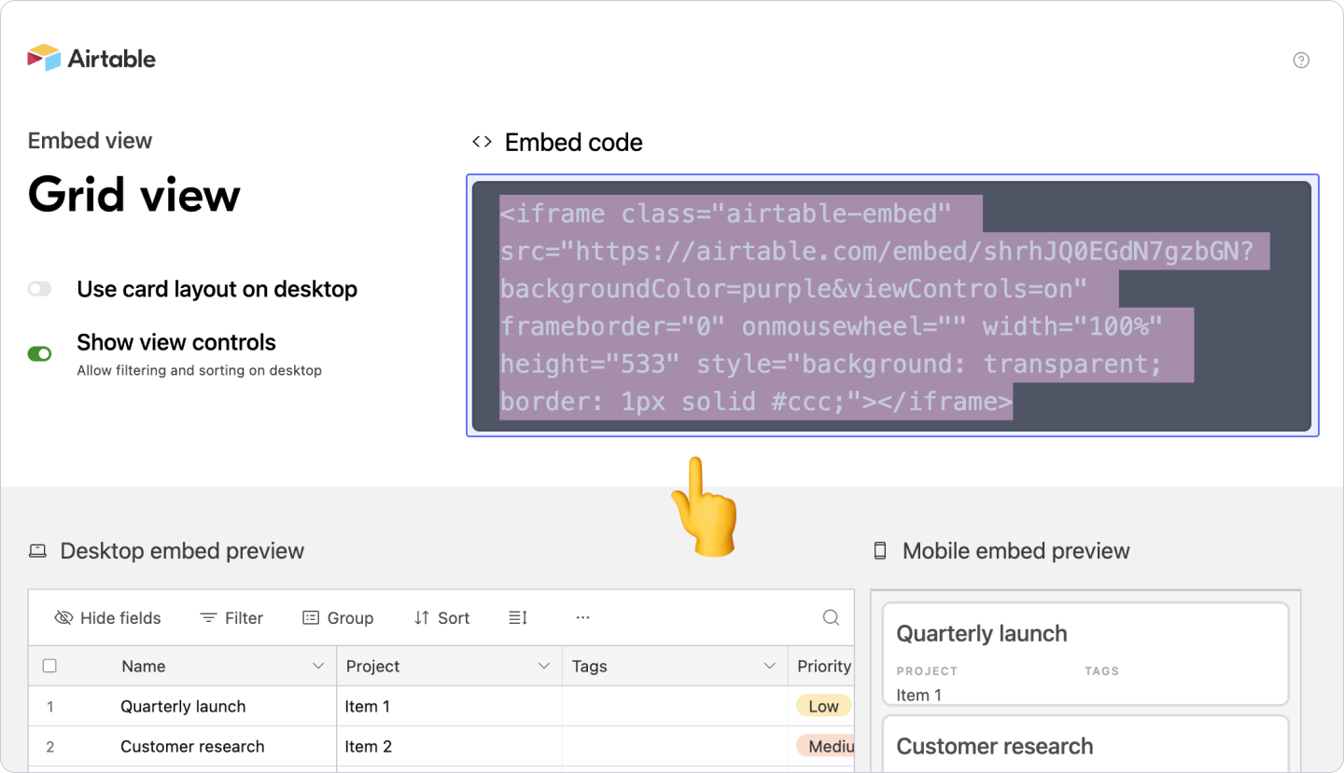This screenshot has width=1344, height=773.
Task: Open the Group control
Action: 338,617
